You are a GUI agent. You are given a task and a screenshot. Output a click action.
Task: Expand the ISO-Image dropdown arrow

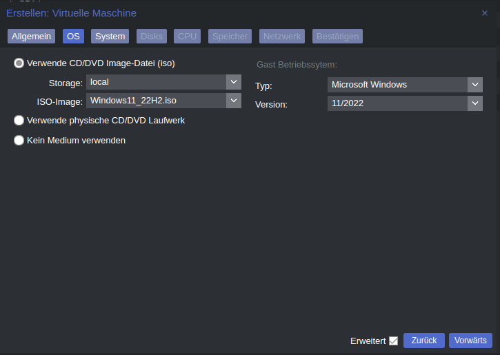[234, 101]
